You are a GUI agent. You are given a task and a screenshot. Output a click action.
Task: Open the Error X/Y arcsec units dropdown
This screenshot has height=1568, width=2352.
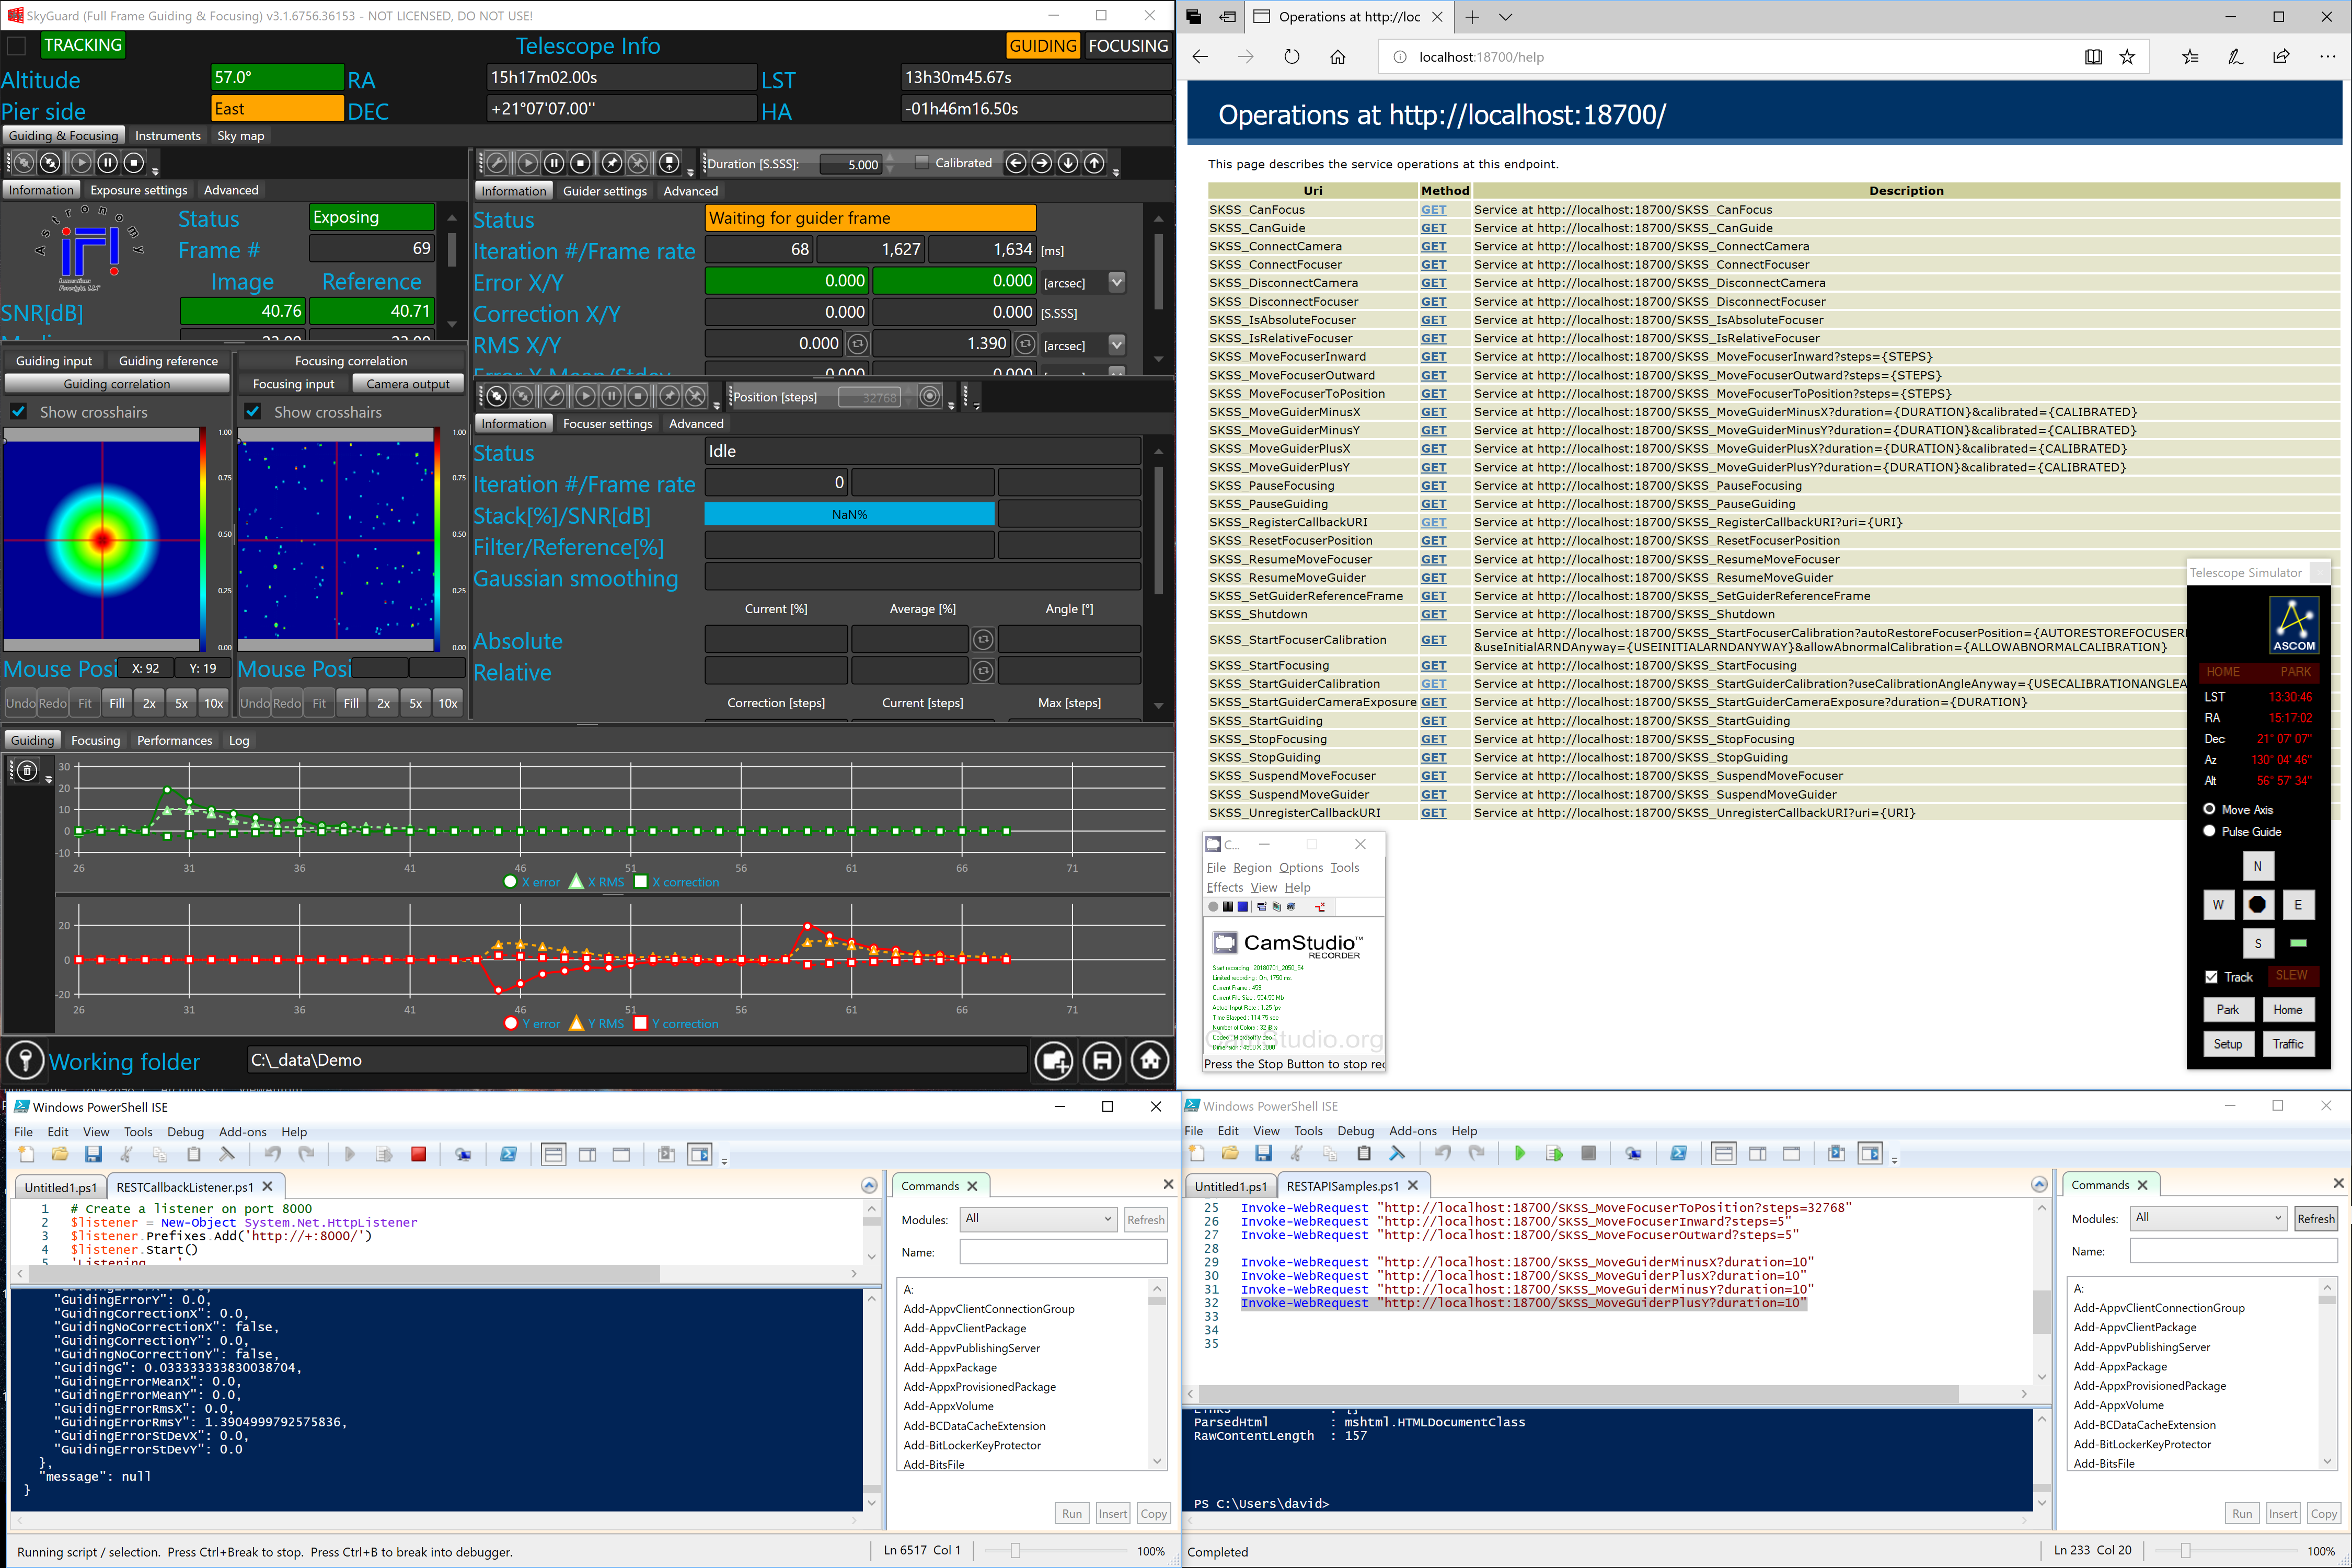[x=1117, y=283]
